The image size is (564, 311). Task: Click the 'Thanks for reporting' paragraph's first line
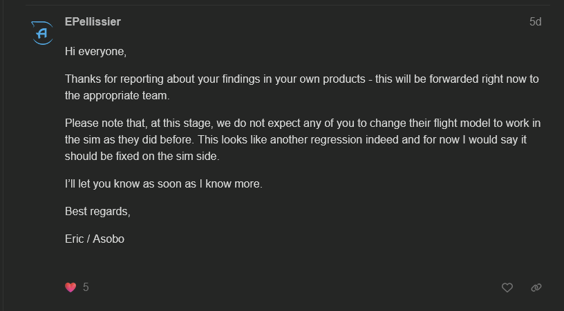tap(302, 79)
